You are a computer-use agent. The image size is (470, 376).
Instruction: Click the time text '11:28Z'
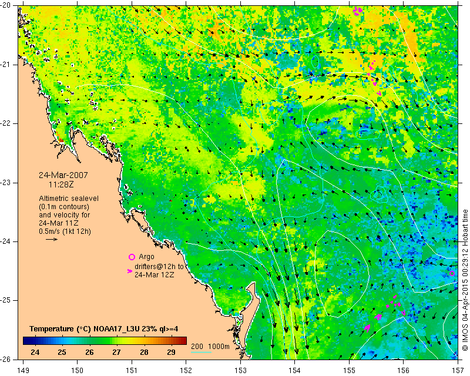coord(61,184)
